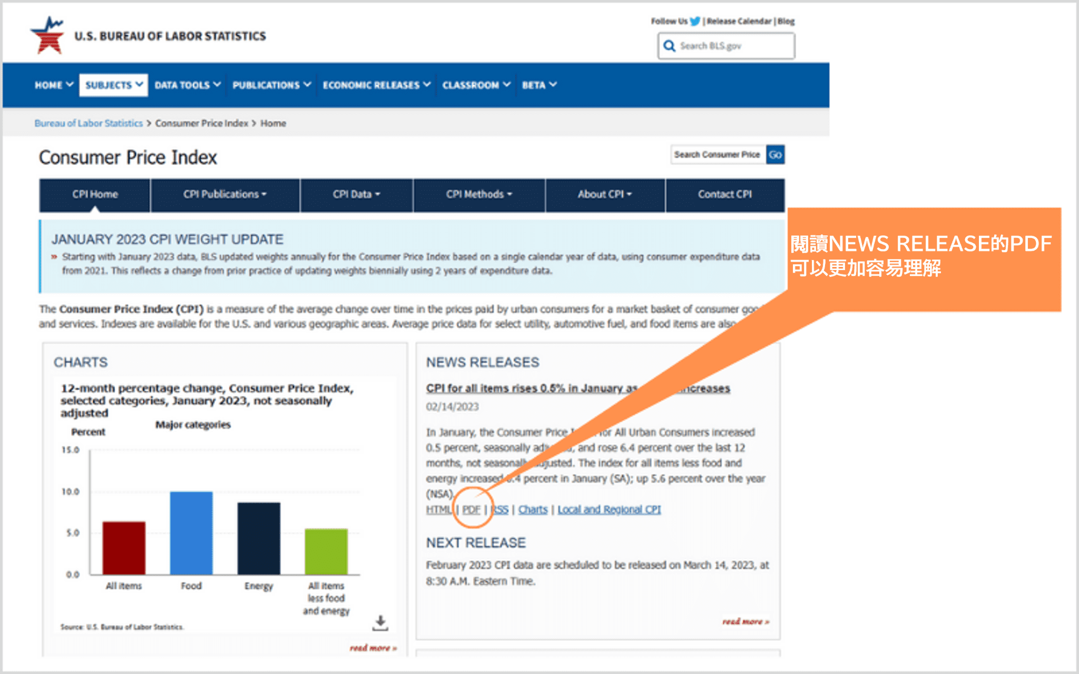
Task: Click the red All items bar
Action: (124, 548)
